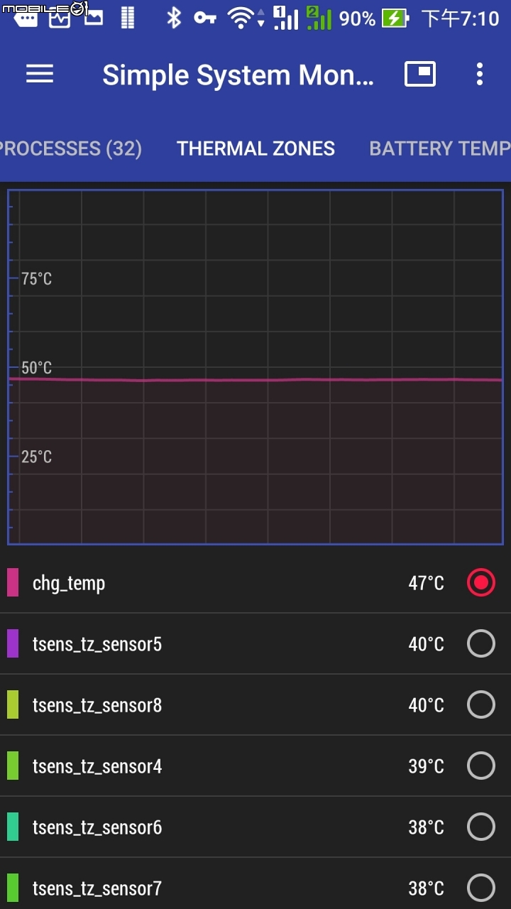
Task: Switch to the BATTERY TEMP tab
Action: [440, 148]
